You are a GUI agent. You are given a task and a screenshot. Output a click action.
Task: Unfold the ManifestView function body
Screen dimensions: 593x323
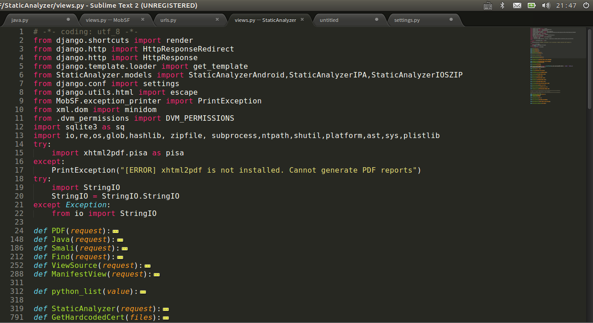click(157, 274)
